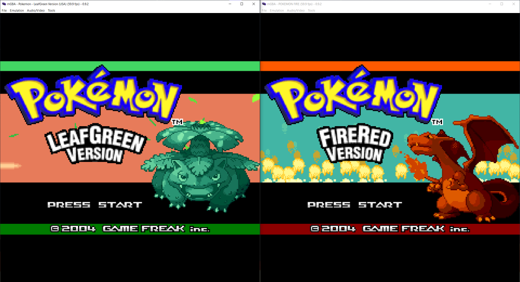Maximize the LeafGreen mGBA window

[241, 4]
